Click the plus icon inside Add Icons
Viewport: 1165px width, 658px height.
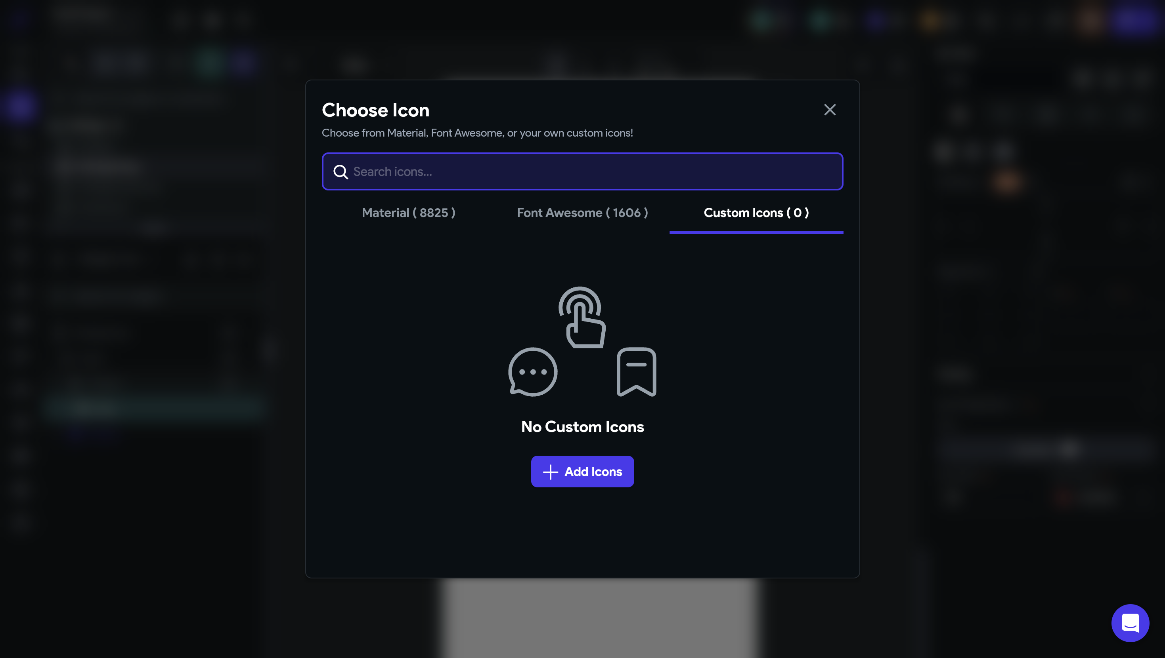click(550, 472)
